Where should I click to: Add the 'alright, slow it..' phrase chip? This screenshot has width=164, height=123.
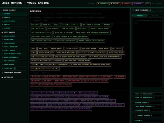coord(71,25)
